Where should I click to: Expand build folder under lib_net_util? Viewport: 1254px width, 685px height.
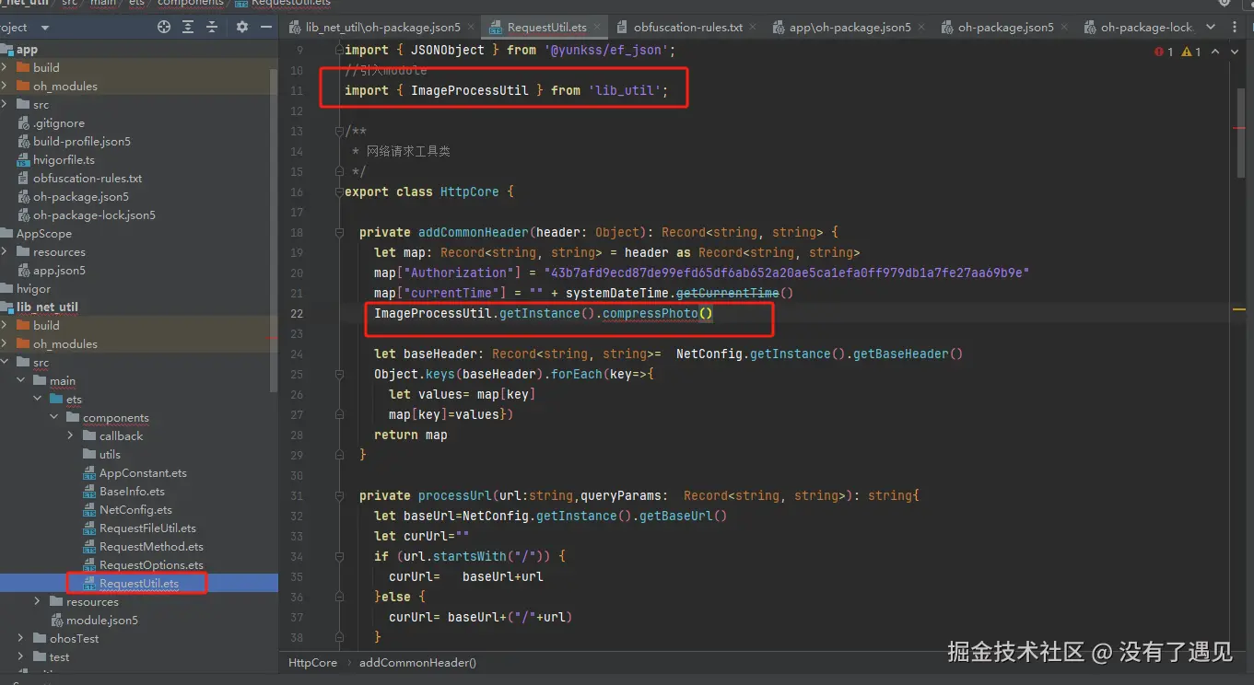5,325
